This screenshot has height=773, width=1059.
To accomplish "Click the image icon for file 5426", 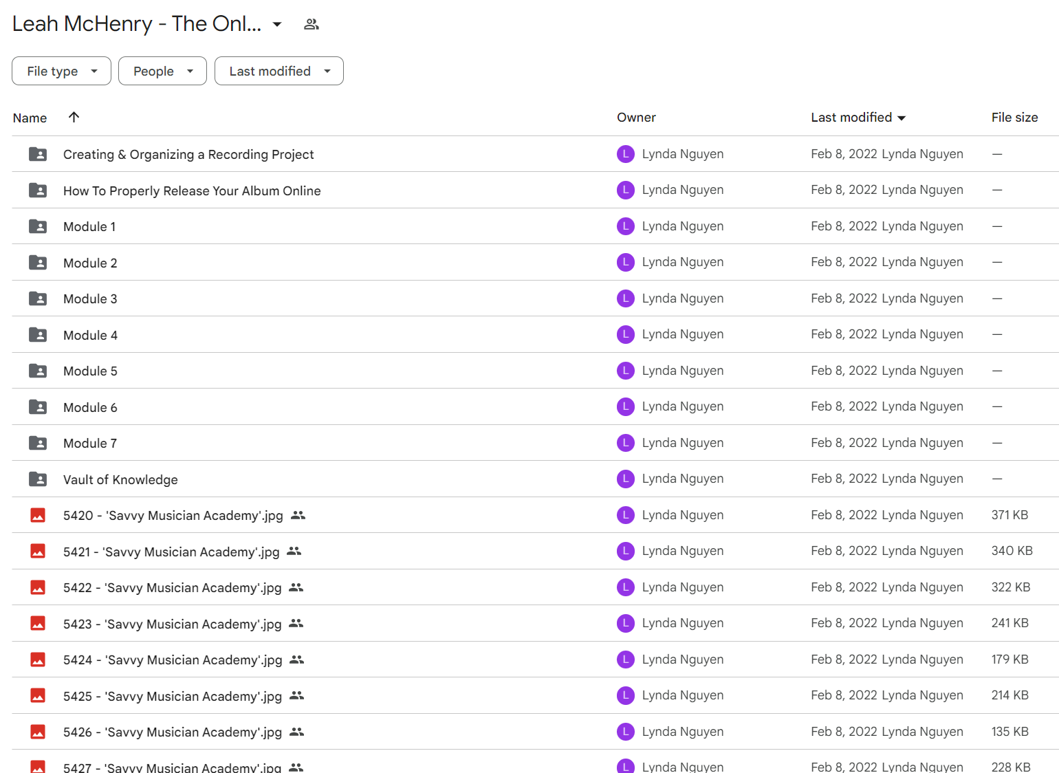I will (x=38, y=732).
